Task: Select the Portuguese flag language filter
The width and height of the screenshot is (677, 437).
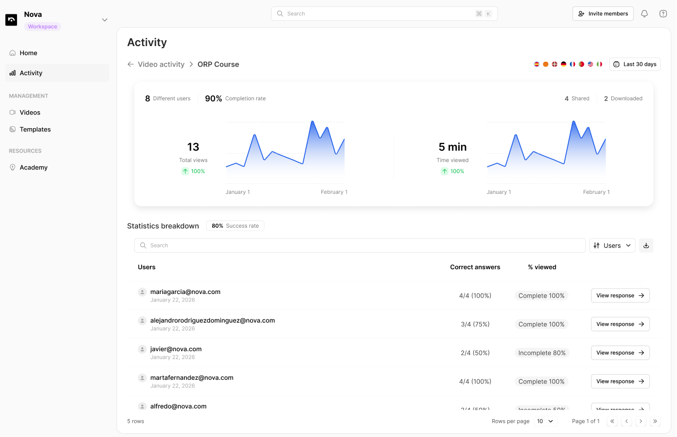Action: click(x=582, y=64)
